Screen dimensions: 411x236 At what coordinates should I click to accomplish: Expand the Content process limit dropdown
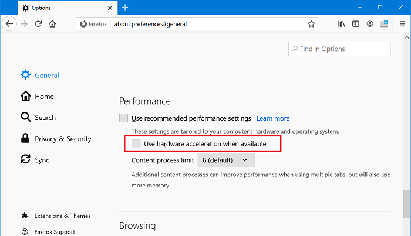point(226,160)
